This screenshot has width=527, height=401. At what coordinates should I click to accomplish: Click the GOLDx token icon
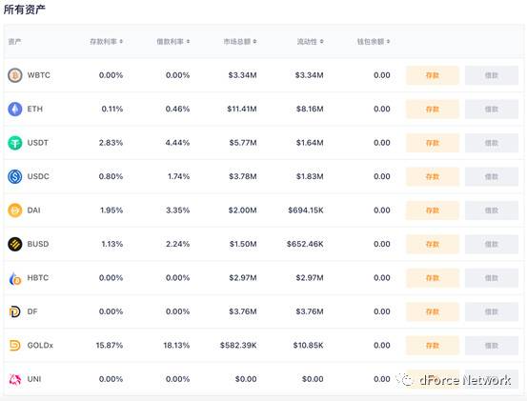(x=15, y=345)
